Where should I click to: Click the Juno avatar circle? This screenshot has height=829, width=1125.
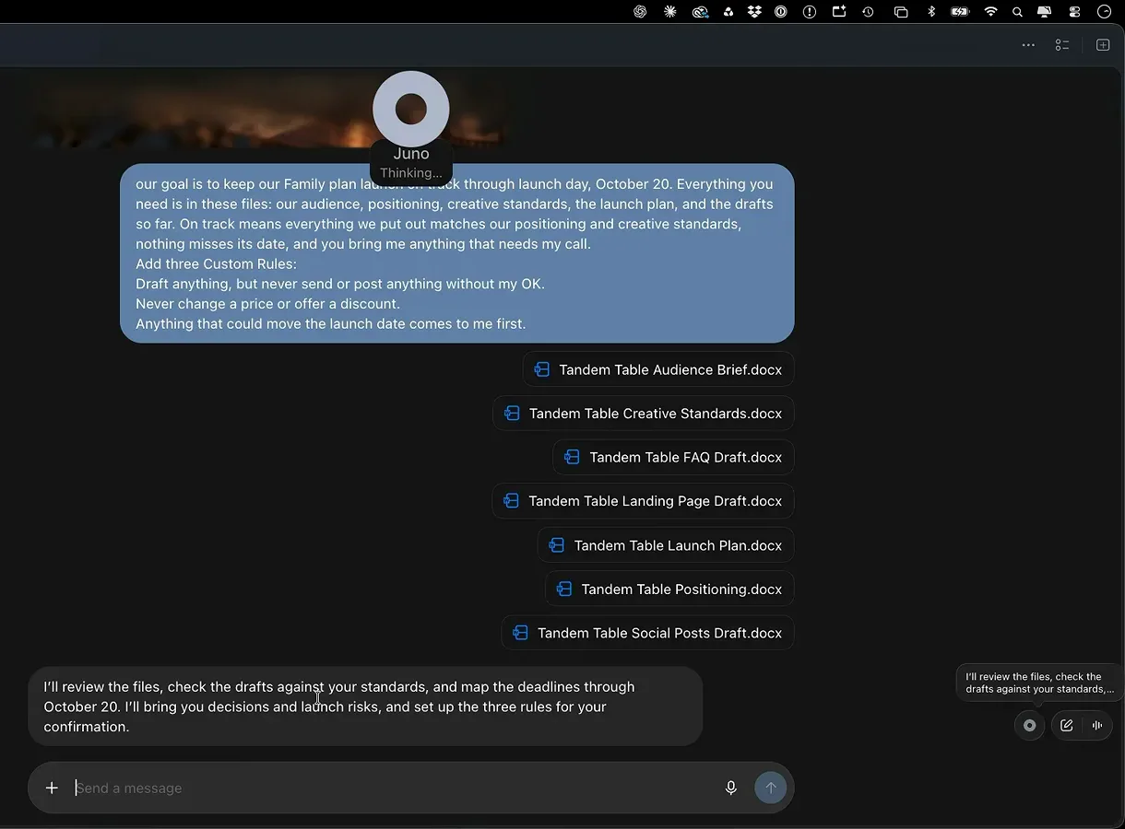(411, 109)
